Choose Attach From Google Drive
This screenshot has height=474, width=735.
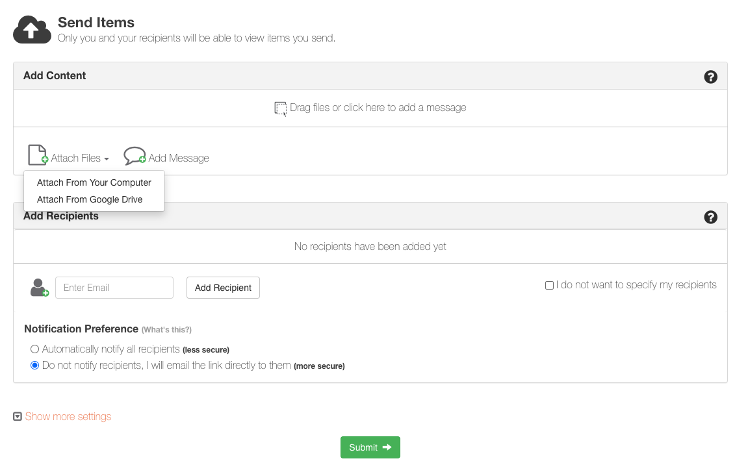(x=90, y=200)
